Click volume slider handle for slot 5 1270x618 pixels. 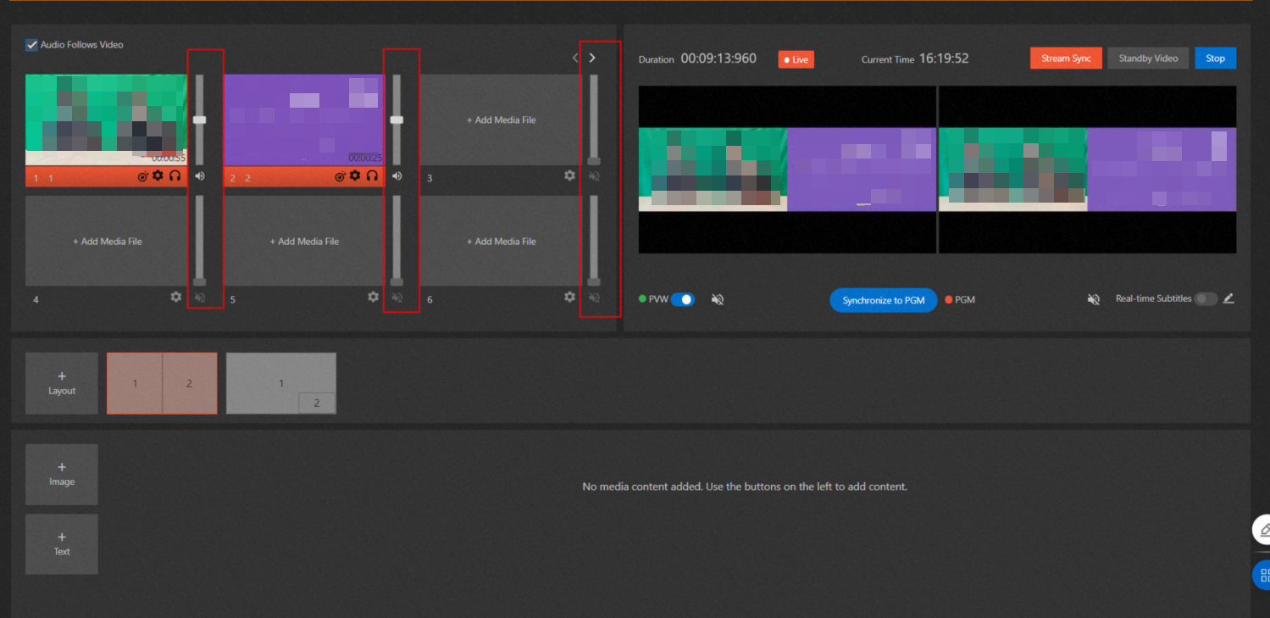(x=397, y=281)
